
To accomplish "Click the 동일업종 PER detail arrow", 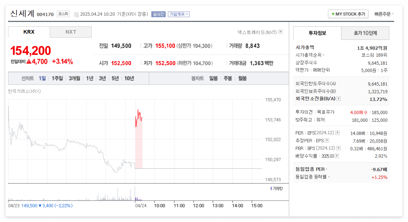I will [x=326, y=169].
